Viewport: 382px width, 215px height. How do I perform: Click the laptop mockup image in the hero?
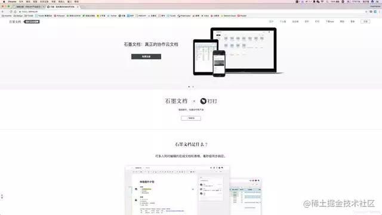pos(251,50)
